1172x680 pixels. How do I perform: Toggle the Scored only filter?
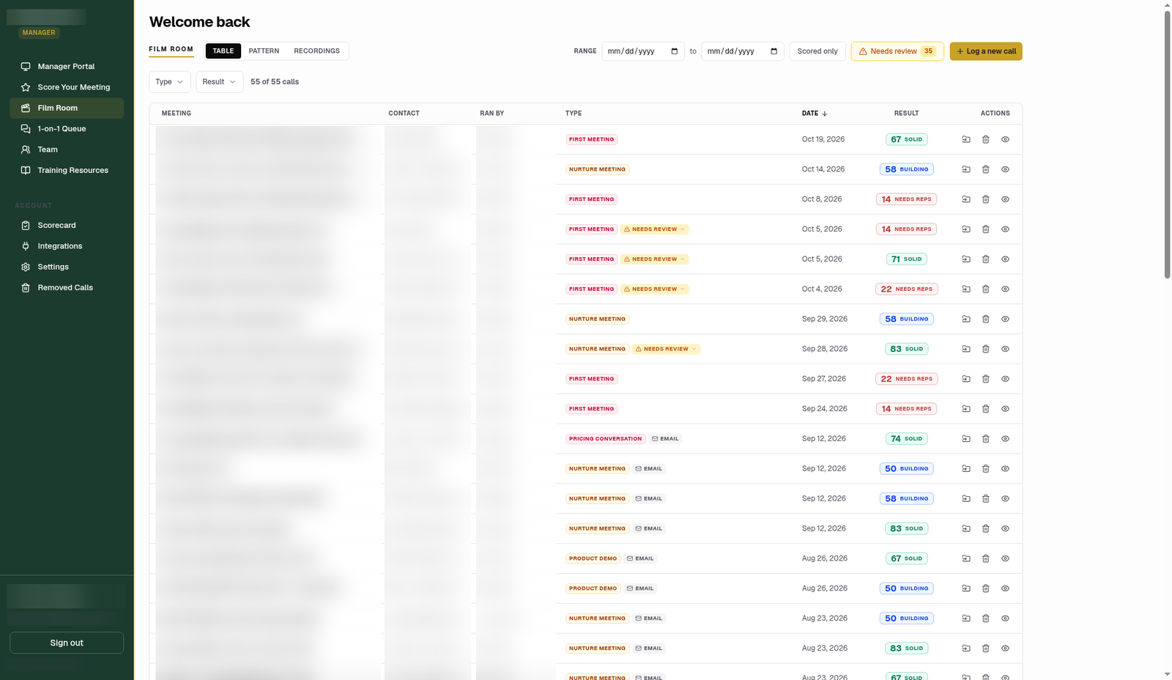pos(817,51)
